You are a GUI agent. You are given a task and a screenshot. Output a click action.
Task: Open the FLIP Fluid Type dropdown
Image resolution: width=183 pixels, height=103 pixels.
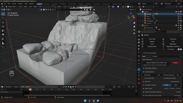pos(166,56)
